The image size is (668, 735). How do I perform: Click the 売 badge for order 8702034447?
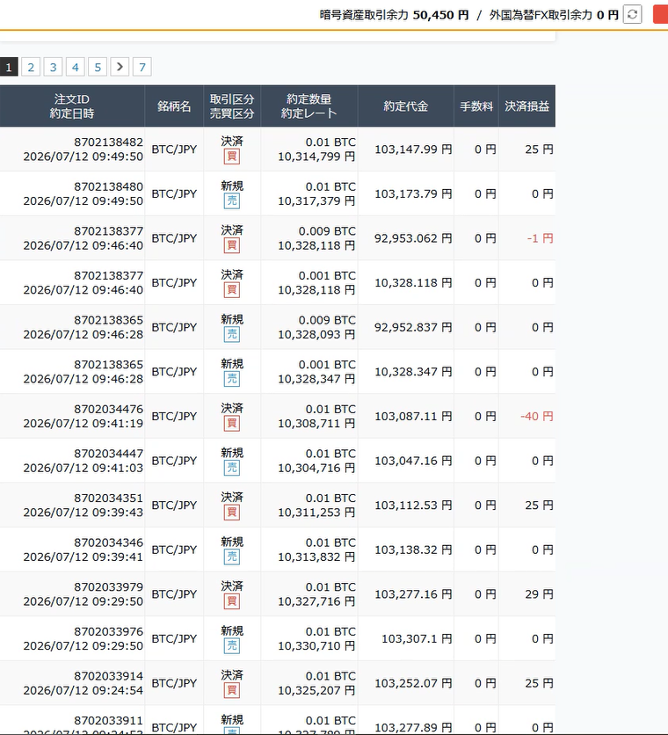click(232, 469)
